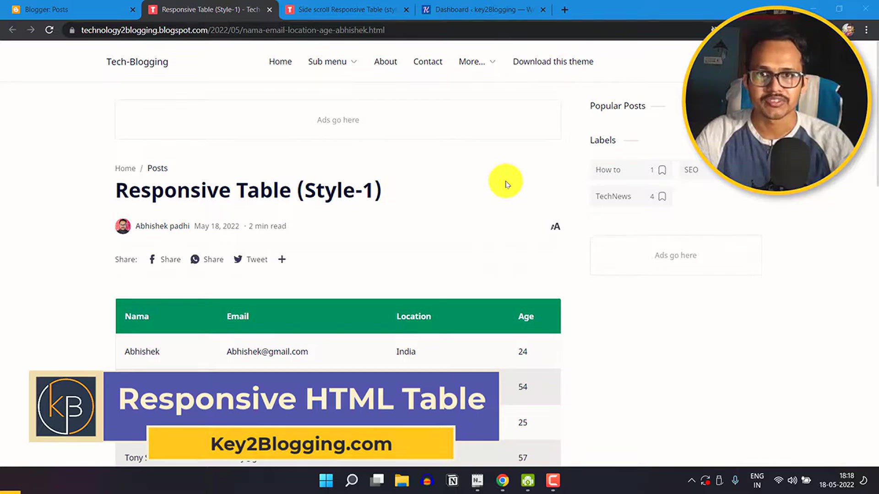
Task: Tweet this post on Twitter
Action: (250, 259)
